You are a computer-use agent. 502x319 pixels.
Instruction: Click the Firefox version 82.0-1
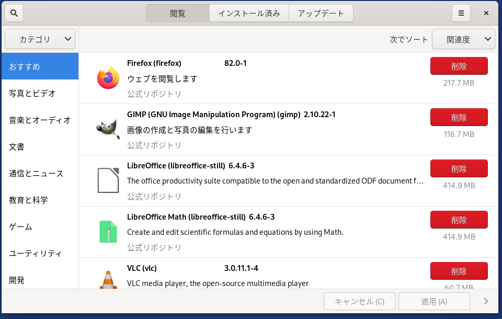pos(235,63)
